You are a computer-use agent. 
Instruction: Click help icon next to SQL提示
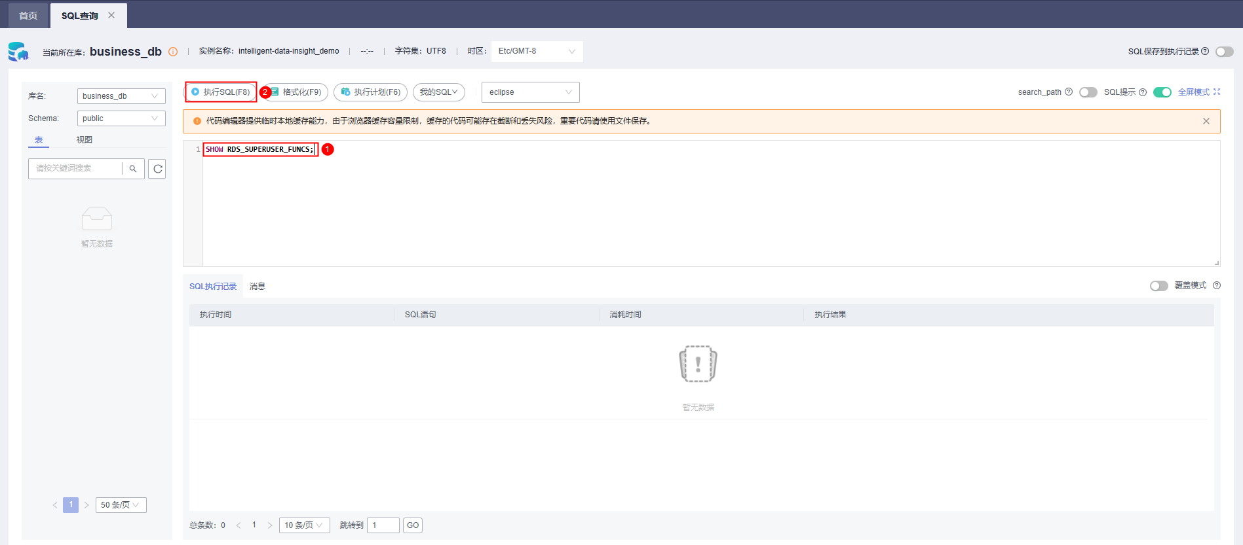[x=1143, y=92]
